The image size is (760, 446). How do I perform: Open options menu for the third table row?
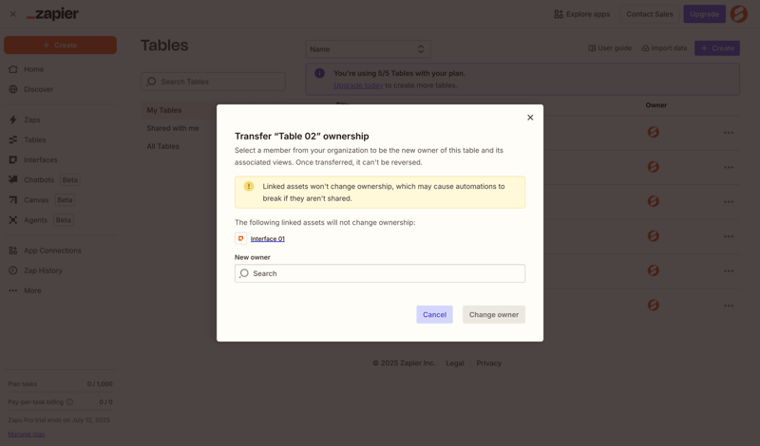[x=729, y=201]
